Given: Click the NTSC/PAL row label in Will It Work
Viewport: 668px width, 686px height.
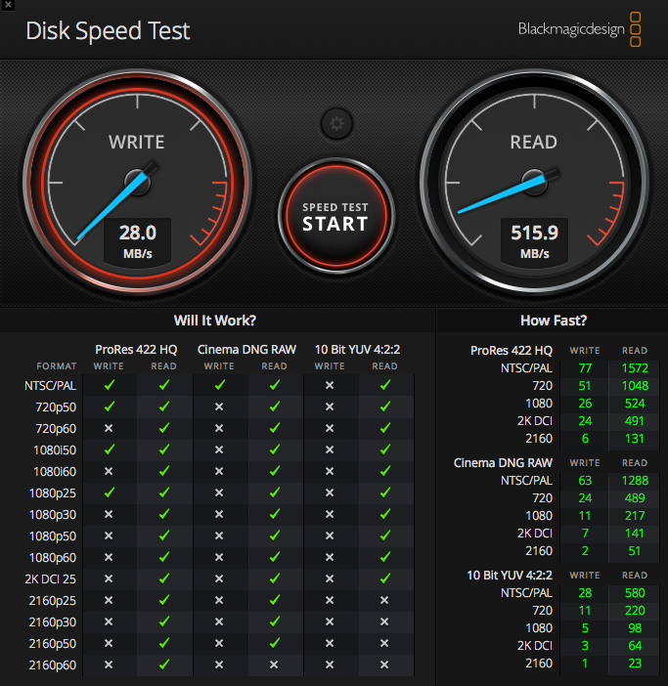Looking at the screenshot, I should (50, 385).
